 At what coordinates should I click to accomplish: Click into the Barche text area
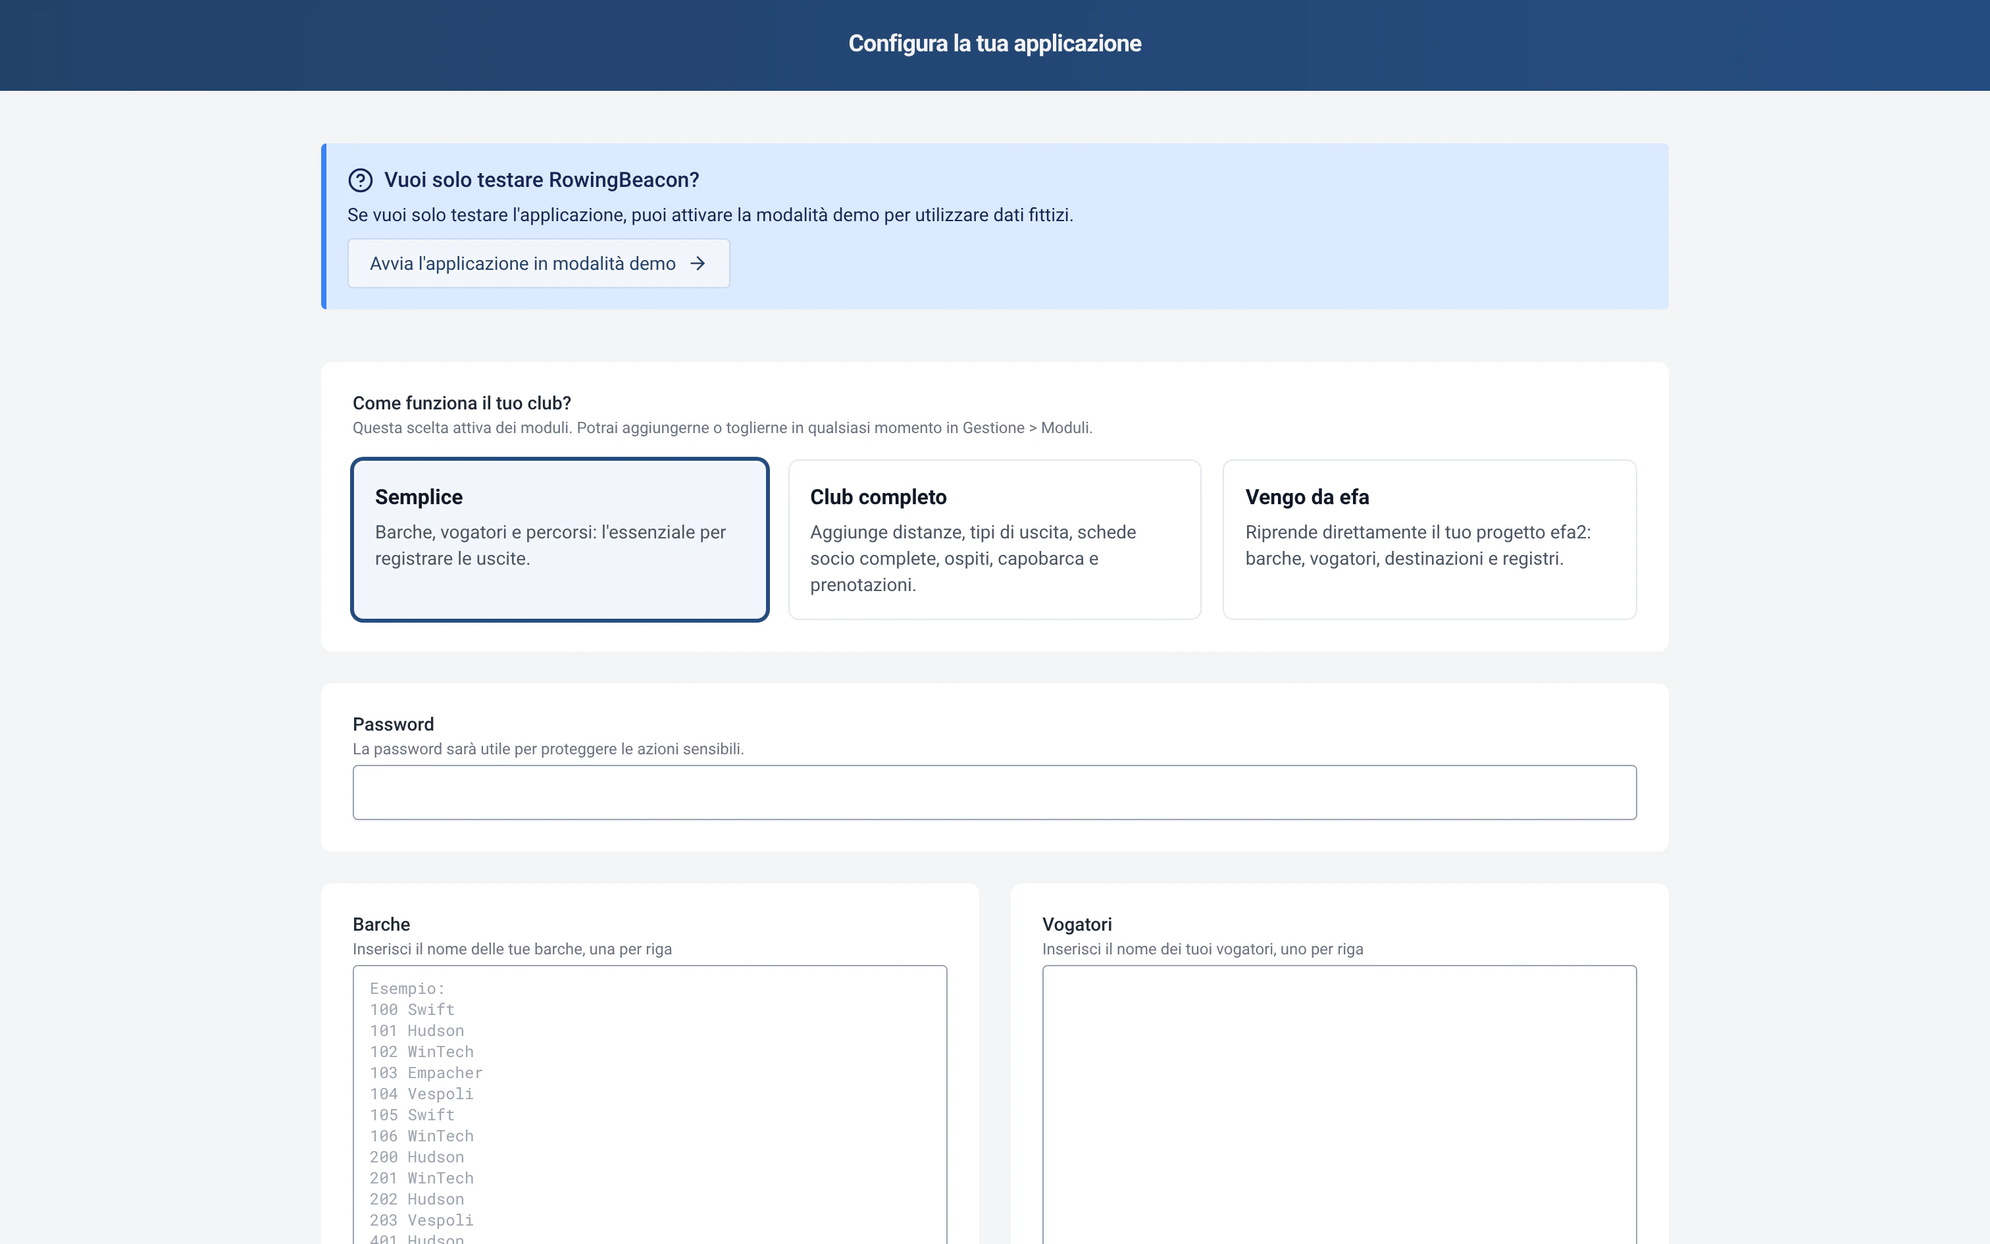point(650,1105)
